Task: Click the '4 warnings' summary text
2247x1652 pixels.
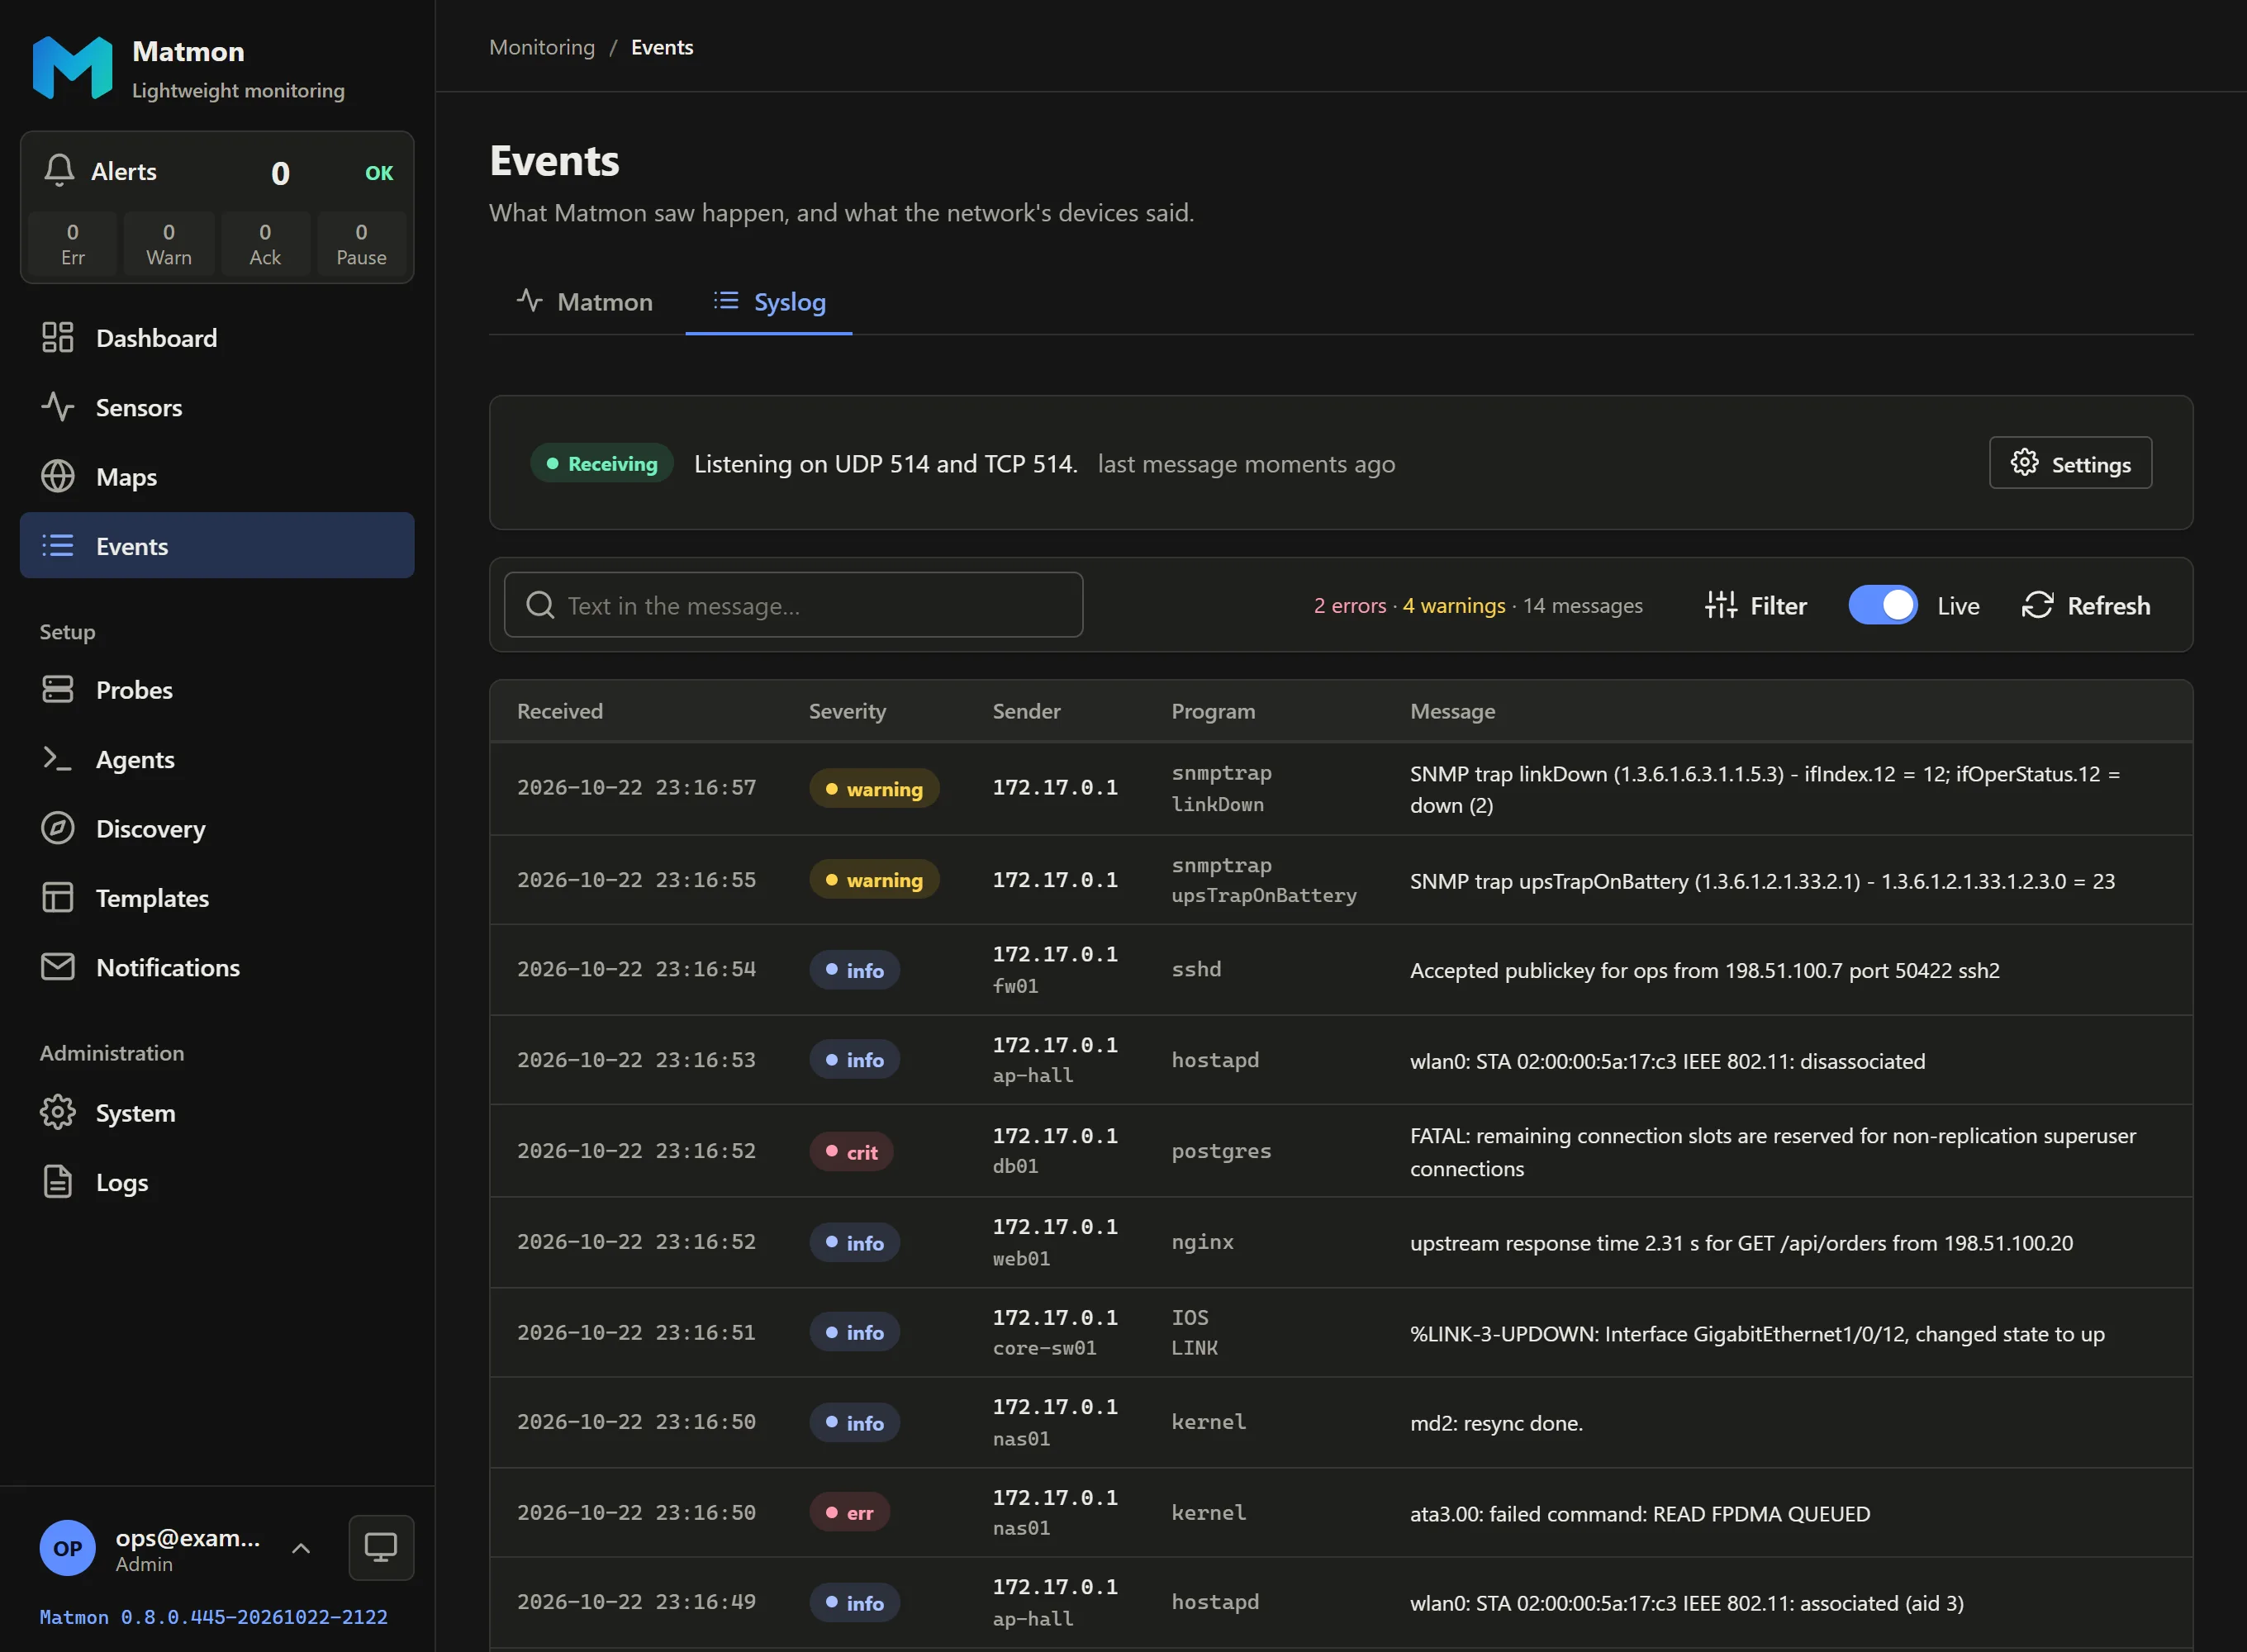Action: (x=1454, y=605)
